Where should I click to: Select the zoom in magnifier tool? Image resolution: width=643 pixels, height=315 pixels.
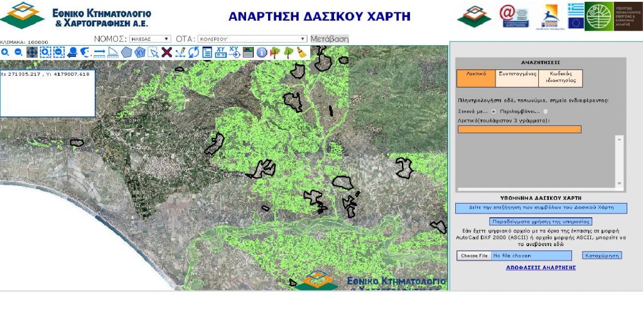click(5, 53)
